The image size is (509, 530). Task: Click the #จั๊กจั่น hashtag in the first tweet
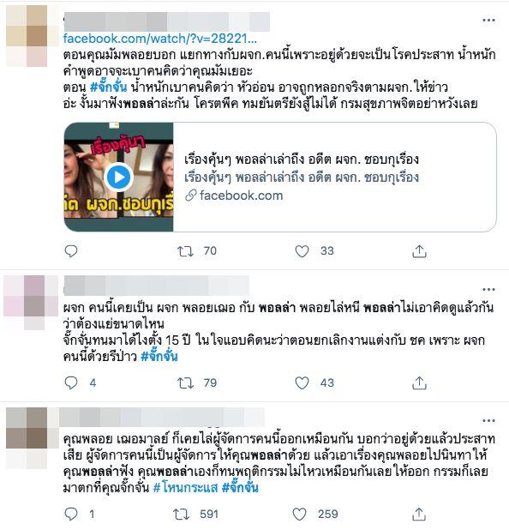click(x=109, y=87)
